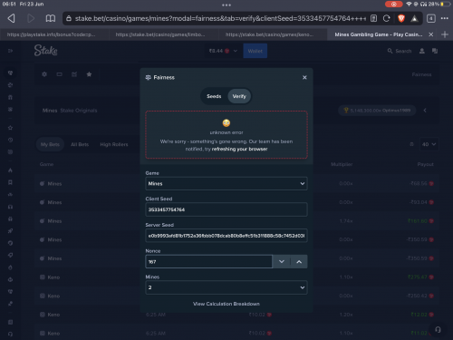
Task: Open the browser more options menu
Action: 445,18
